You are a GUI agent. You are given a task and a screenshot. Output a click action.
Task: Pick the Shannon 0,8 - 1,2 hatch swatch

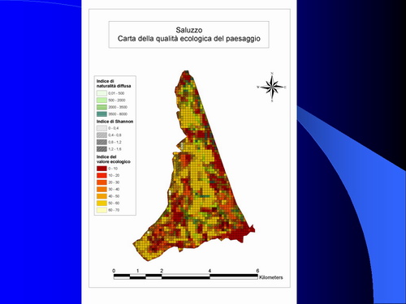pos(101,142)
